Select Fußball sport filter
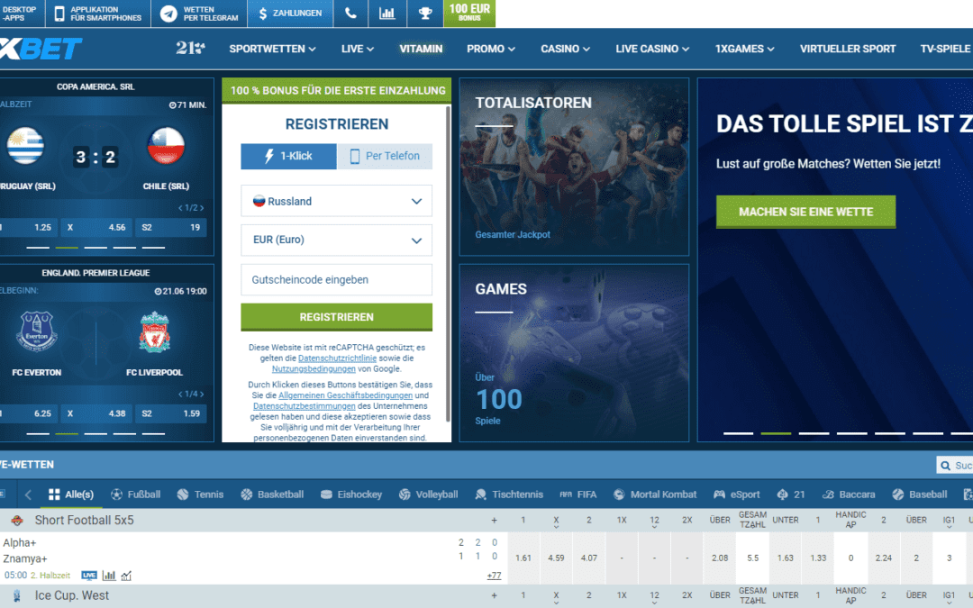 click(x=135, y=495)
